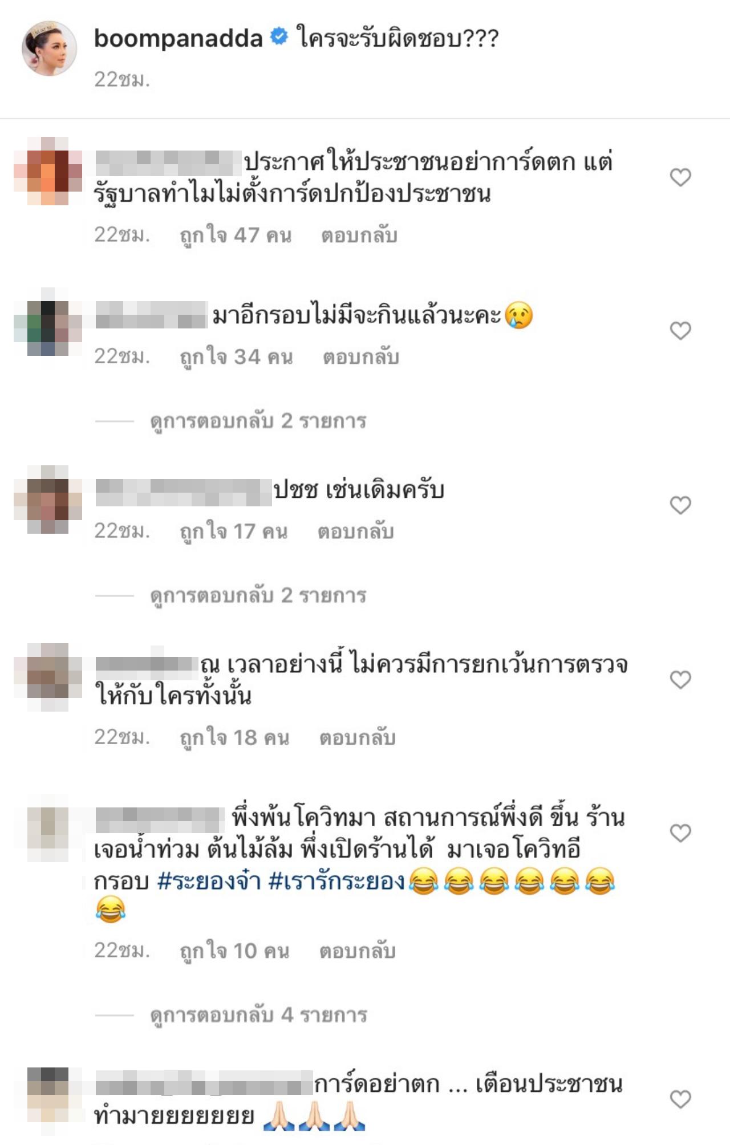Tap ตอบกลับ on the 17-likes comment
Viewport: 730px width, 1145px height.
(x=356, y=531)
